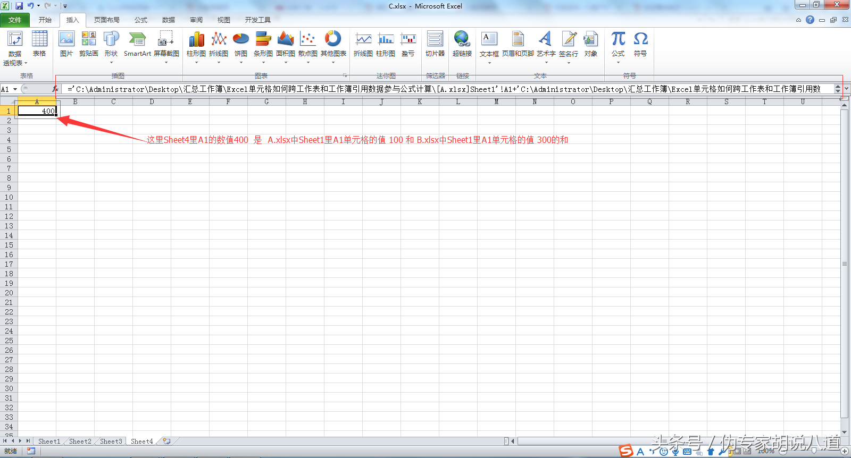Go to the first sheet navigation arrow
This screenshot has width=851, height=458.
coord(5,441)
